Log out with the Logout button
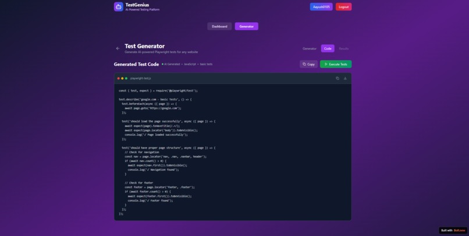Viewport: 469px width, 236px height. coord(344,7)
